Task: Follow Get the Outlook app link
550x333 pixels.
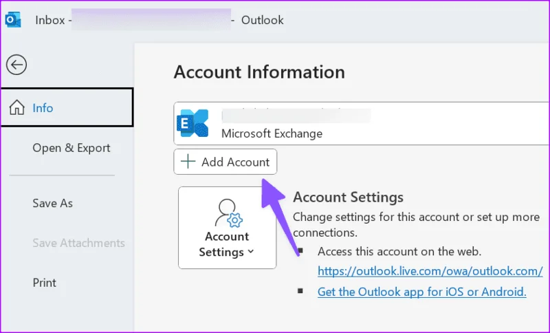Action: point(421,292)
